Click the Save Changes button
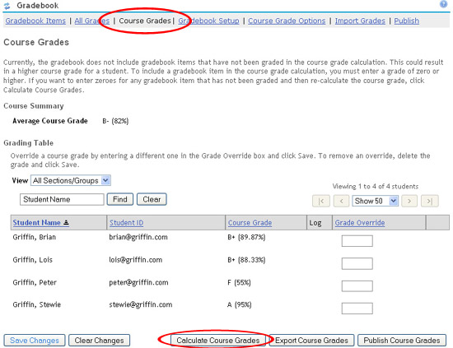Screen dimensions: 453x348 35,341
